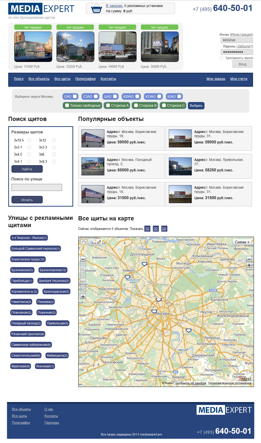
Task: Open Полиграфия in navigation bar
Action: pos(85,79)
